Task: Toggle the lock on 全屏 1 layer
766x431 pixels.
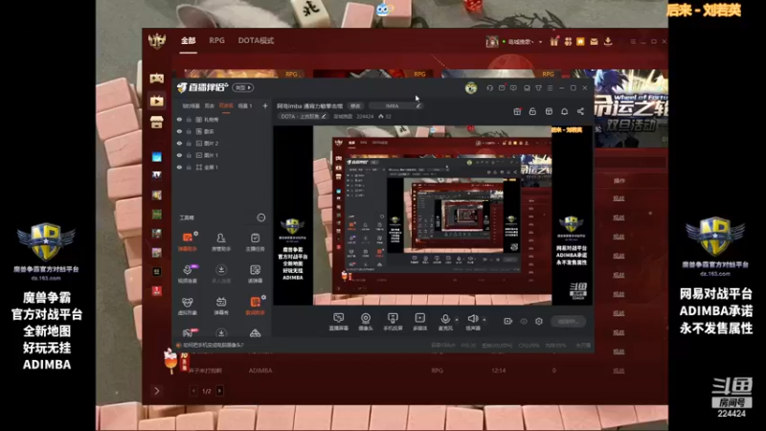Action: click(189, 167)
